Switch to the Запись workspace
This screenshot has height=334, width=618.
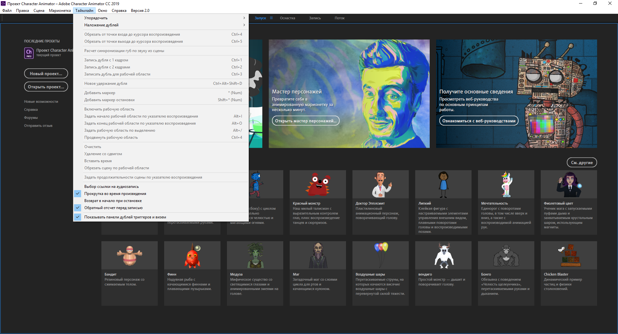[315, 18]
